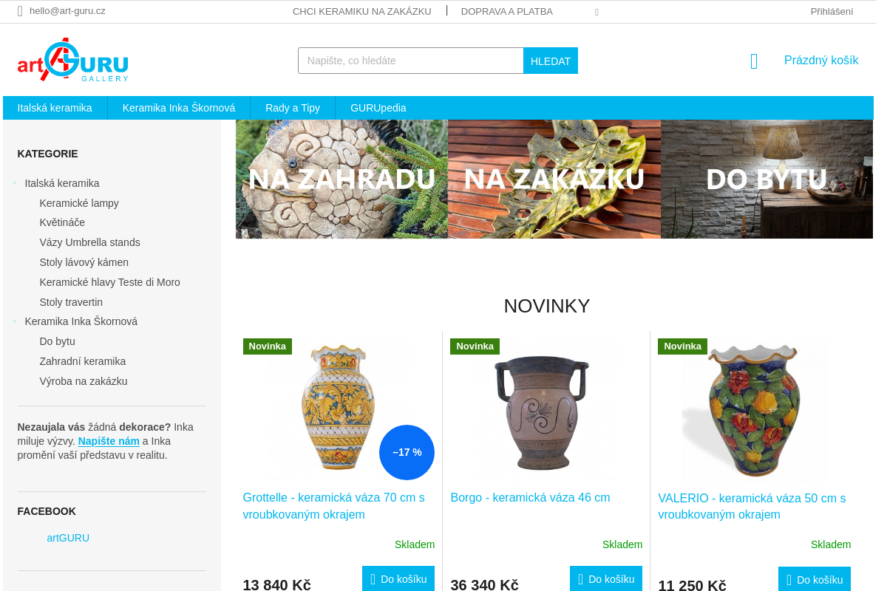
Task: Open the NA ZAHRADU banner image
Action: pyautogui.click(x=341, y=180)
